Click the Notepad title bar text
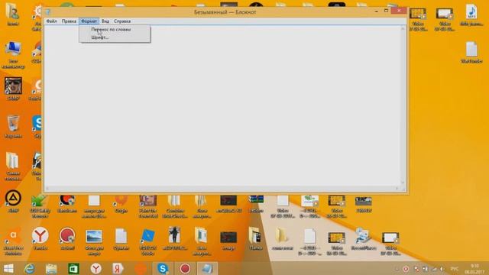 (225, 12)
